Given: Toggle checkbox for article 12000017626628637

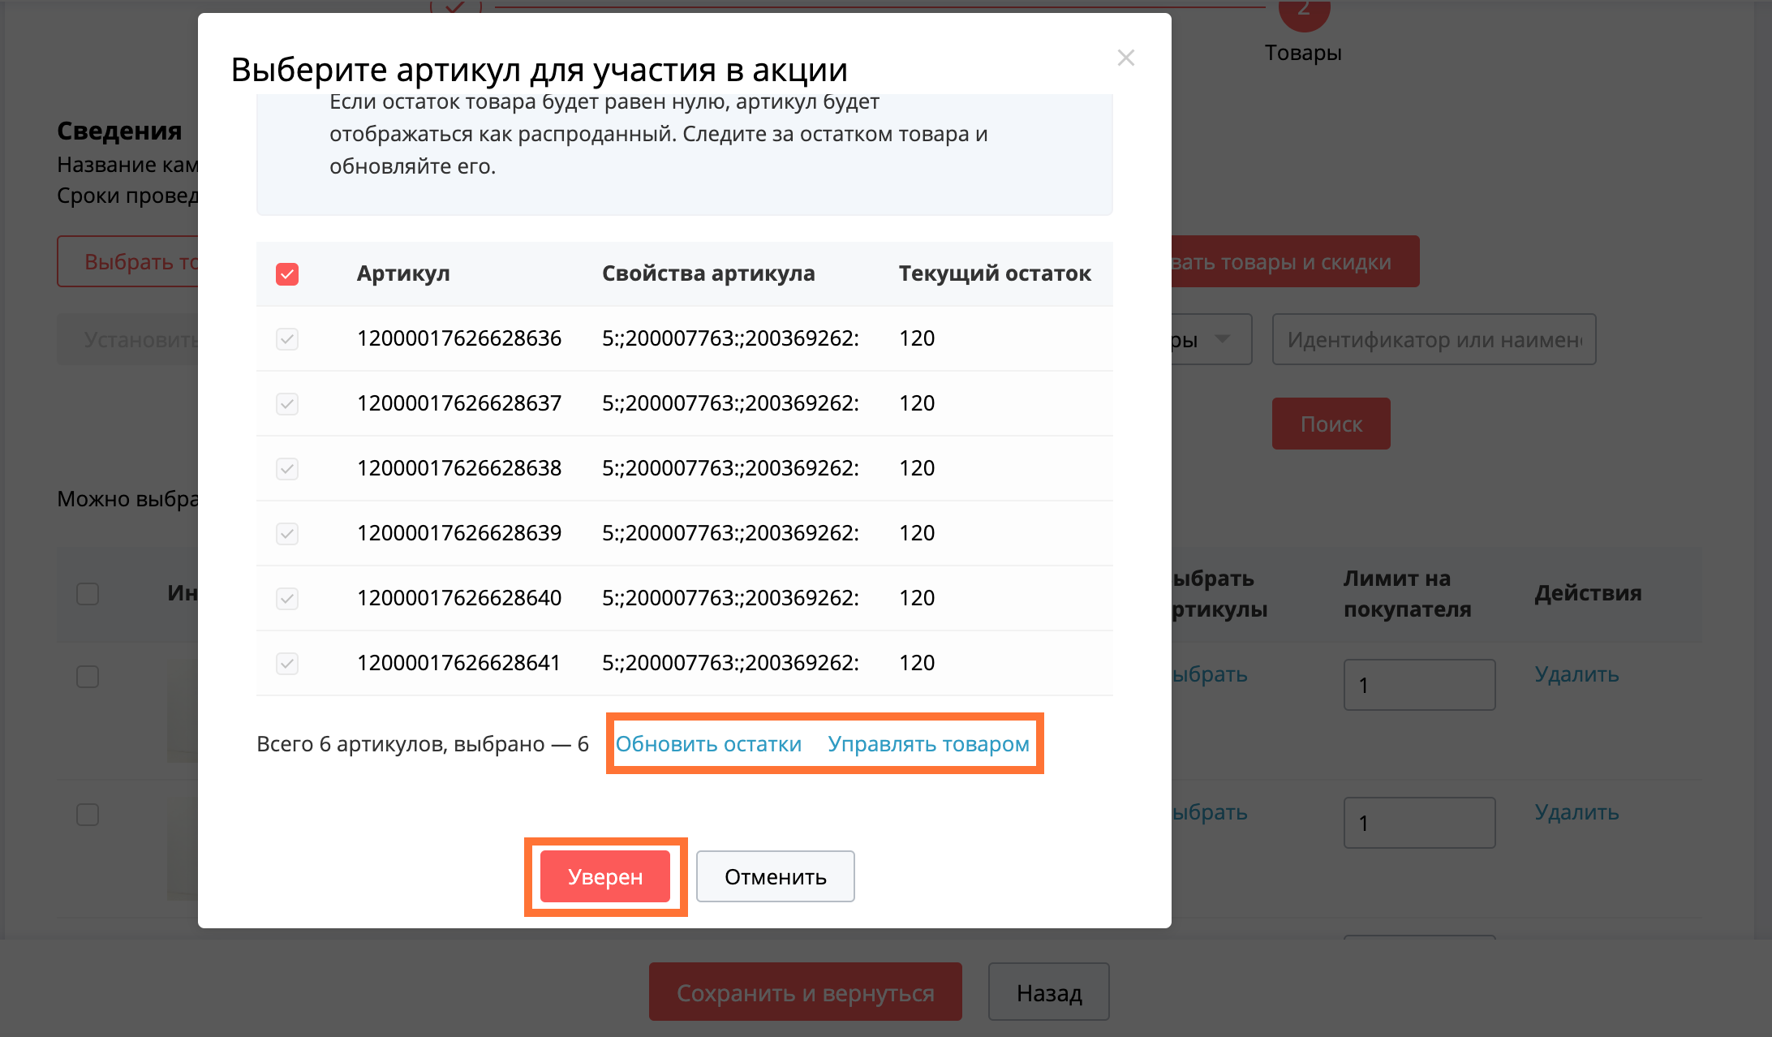Looking at the screenshot, I should [x=287, y=404].
